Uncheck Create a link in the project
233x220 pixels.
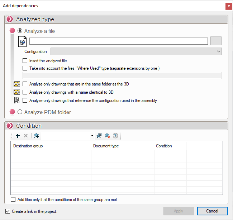click(8, 211)
